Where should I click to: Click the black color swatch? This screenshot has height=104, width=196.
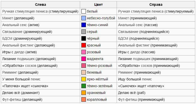click(x=84, y=38)
